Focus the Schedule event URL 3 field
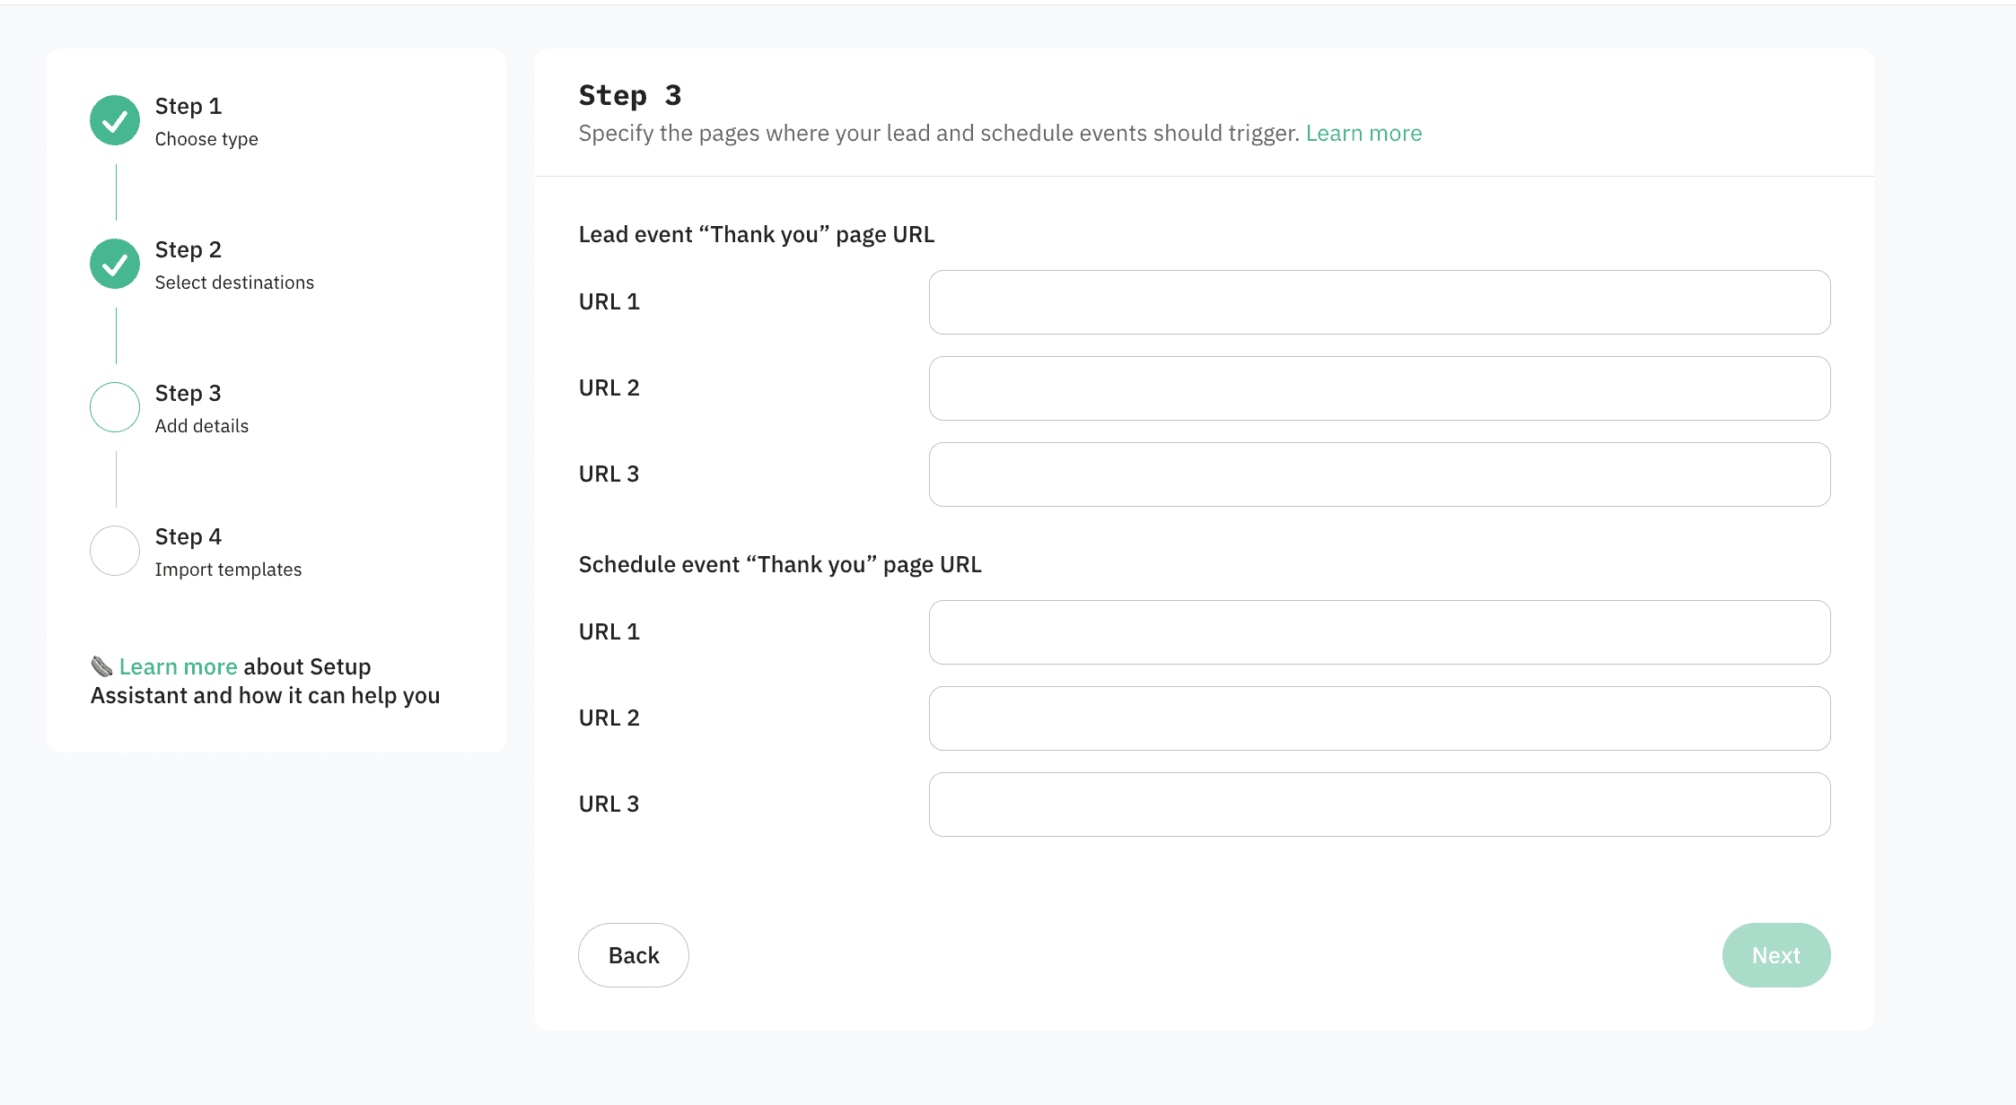The image size is (2016, 1105). (1379, 805)
